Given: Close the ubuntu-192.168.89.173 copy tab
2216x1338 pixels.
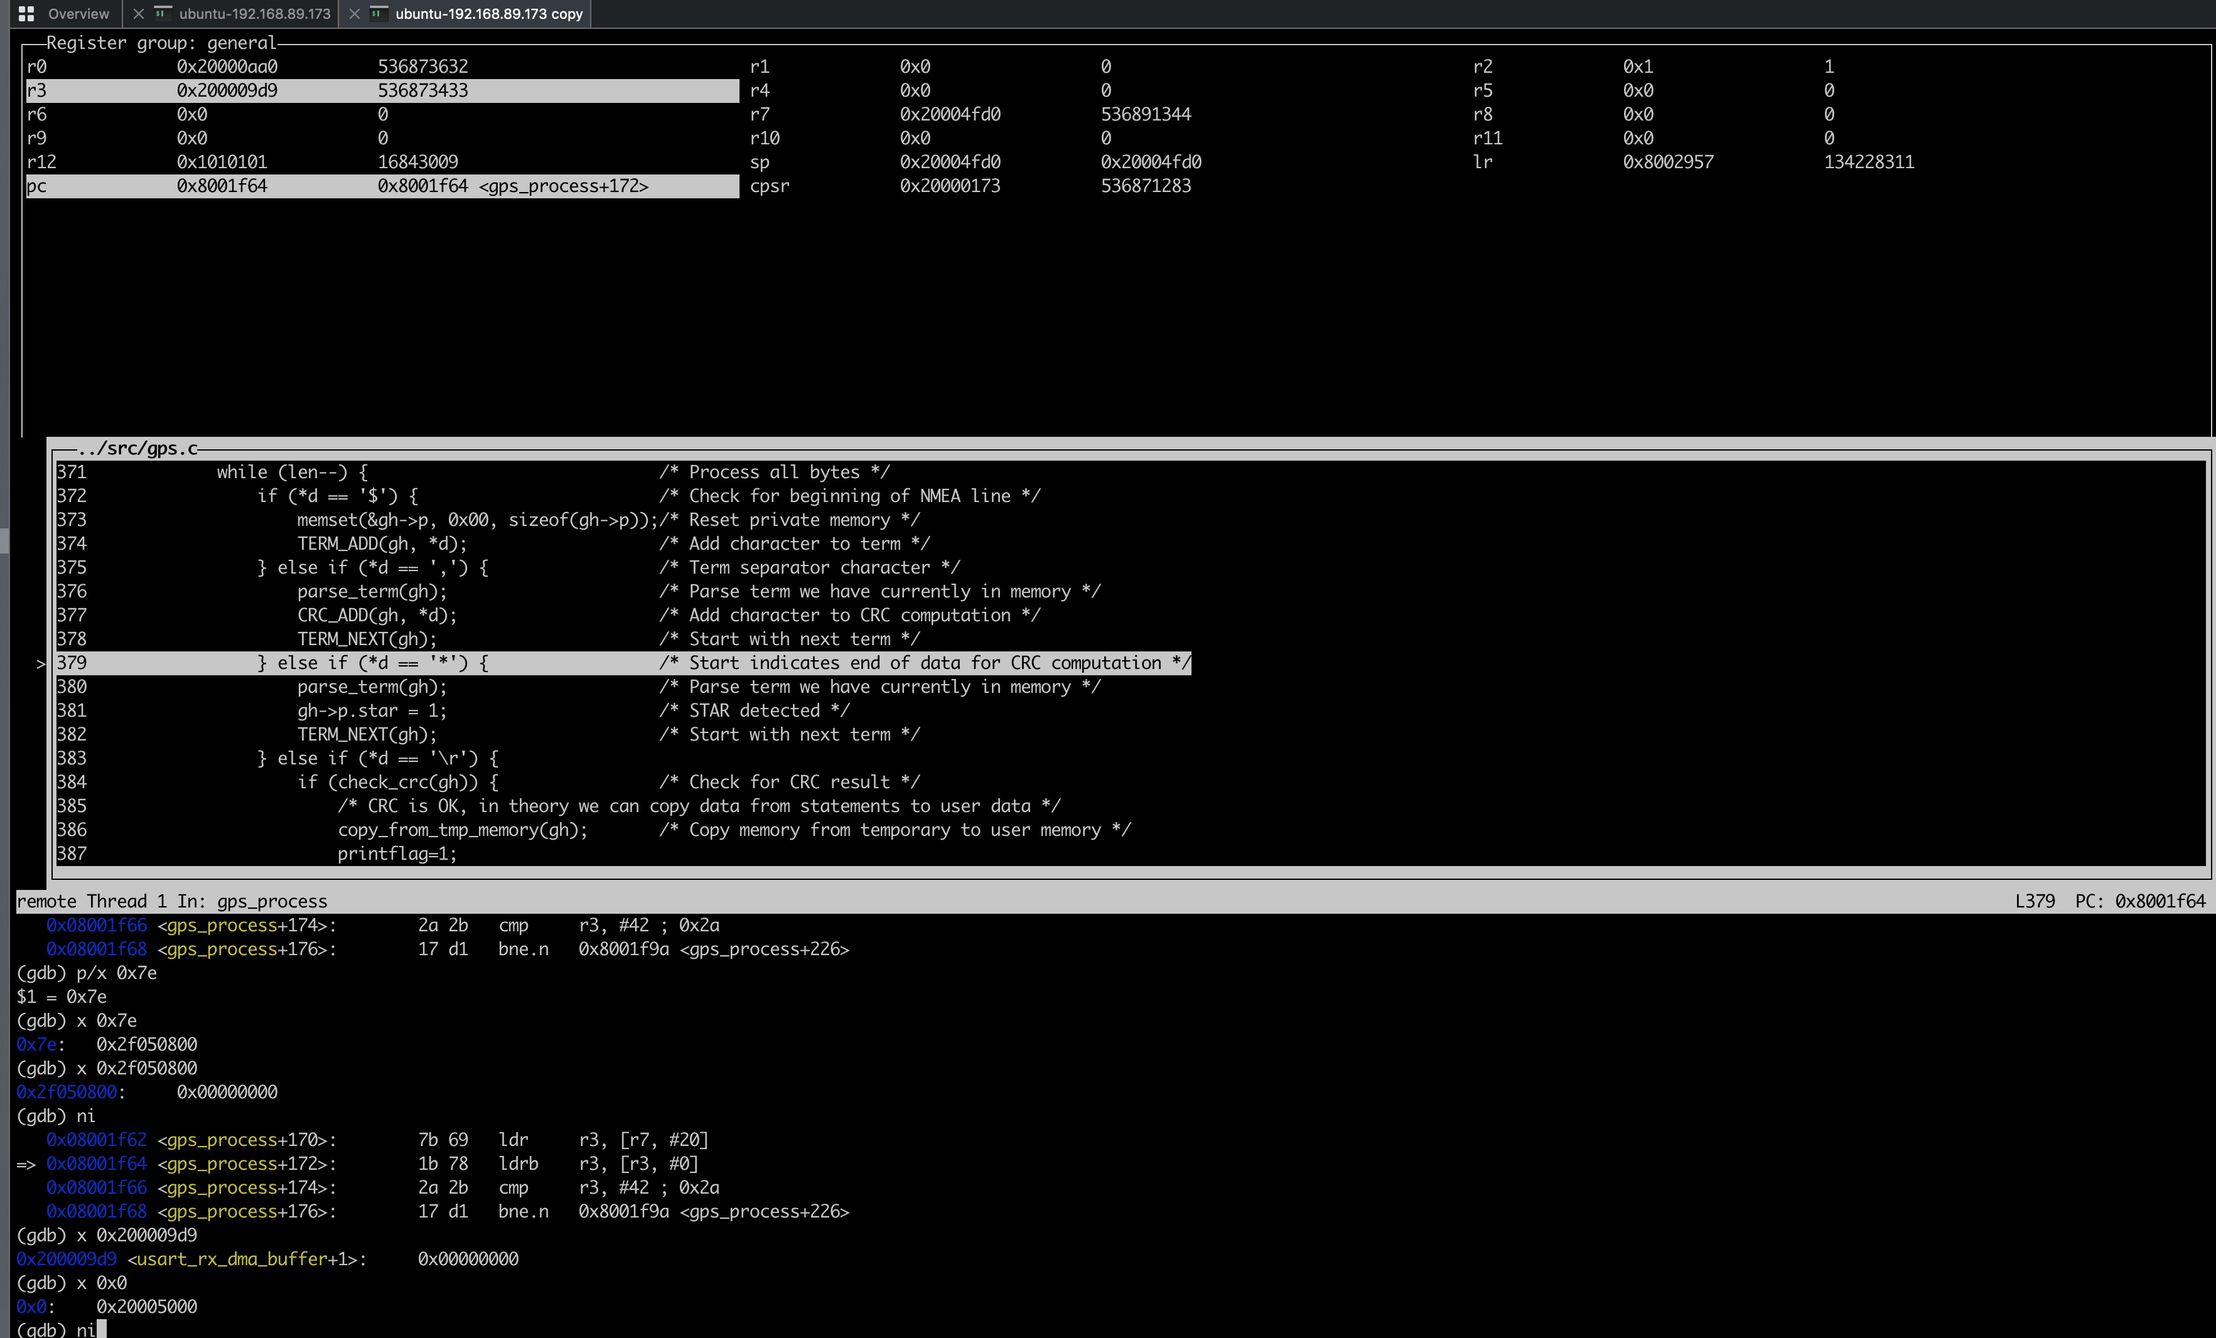Looking at the screenshot, I should click(x=353, y=14).
